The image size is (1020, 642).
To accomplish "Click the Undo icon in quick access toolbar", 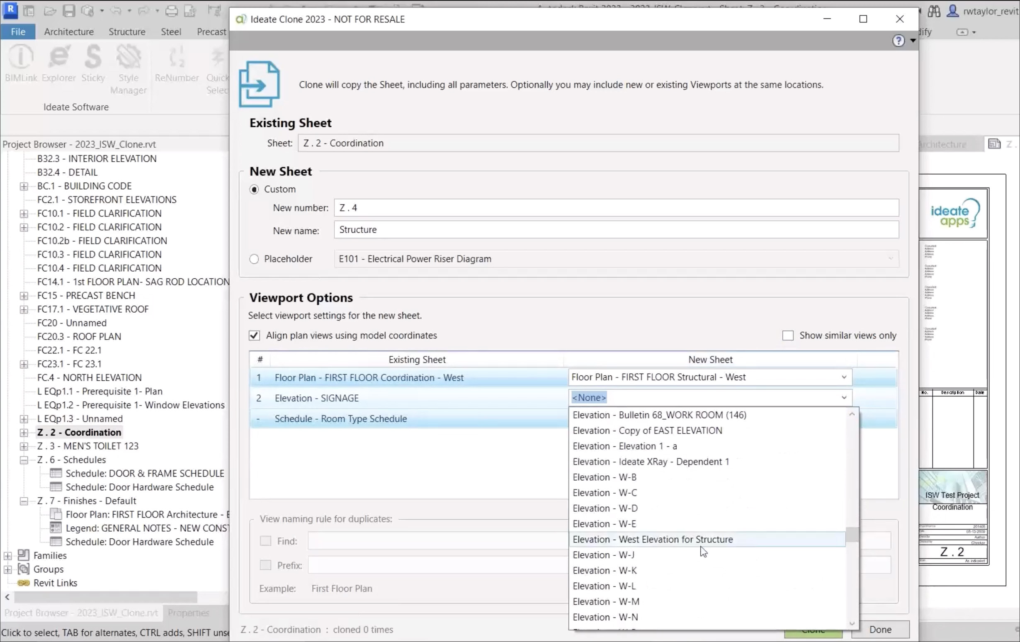I will 115,11.
